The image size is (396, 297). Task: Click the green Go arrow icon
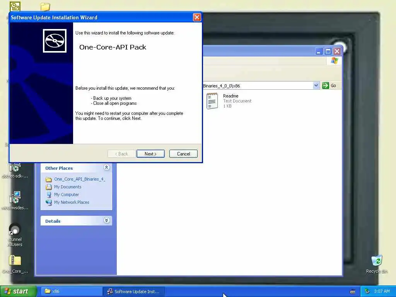[326, 85]
